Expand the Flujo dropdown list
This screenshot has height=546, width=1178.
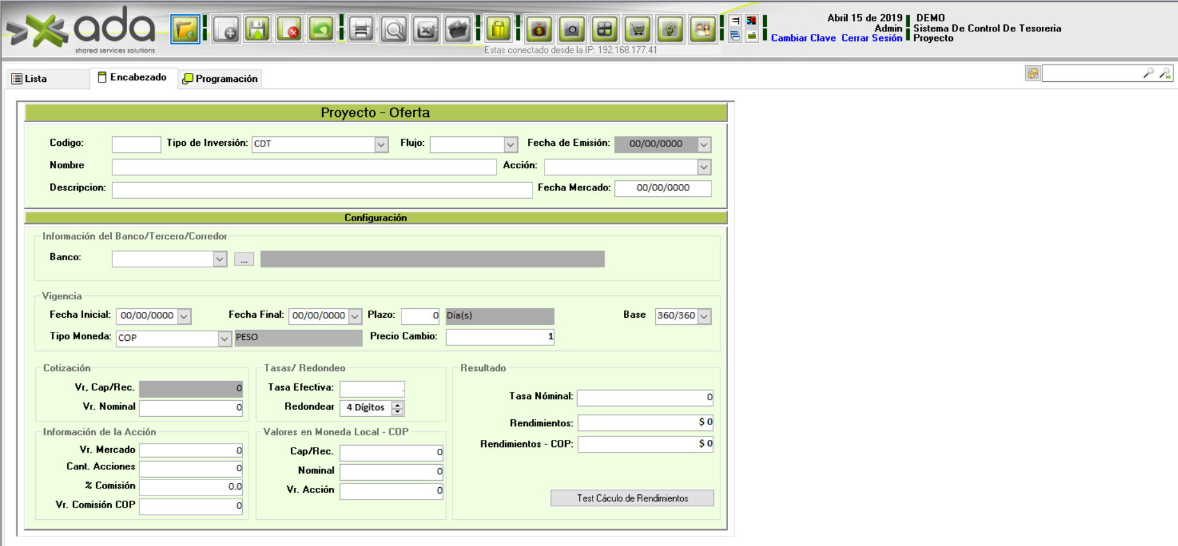[510, 144]
